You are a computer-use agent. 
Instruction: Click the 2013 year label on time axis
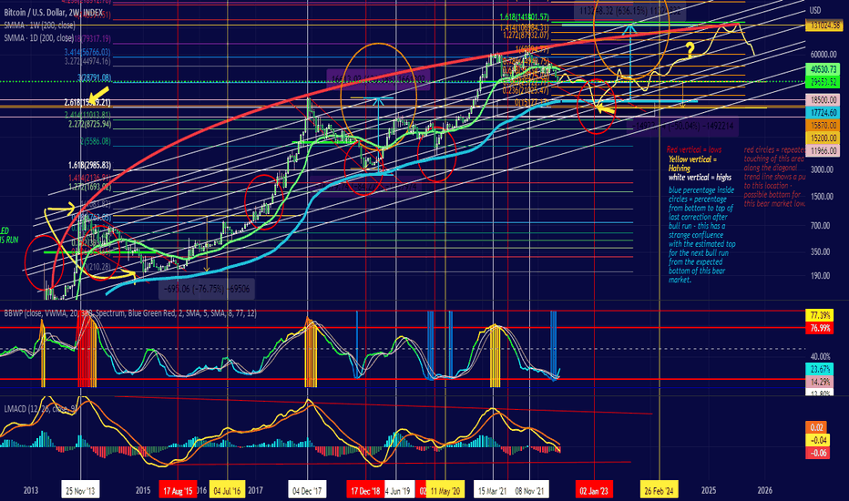click(31, 490)
